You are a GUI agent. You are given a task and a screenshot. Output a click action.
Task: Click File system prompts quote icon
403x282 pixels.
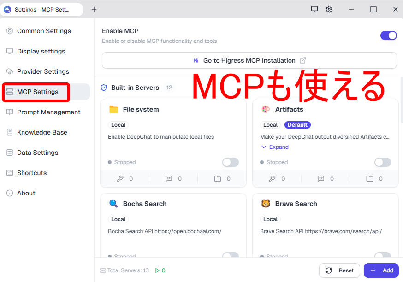click(x=169, y=179)
